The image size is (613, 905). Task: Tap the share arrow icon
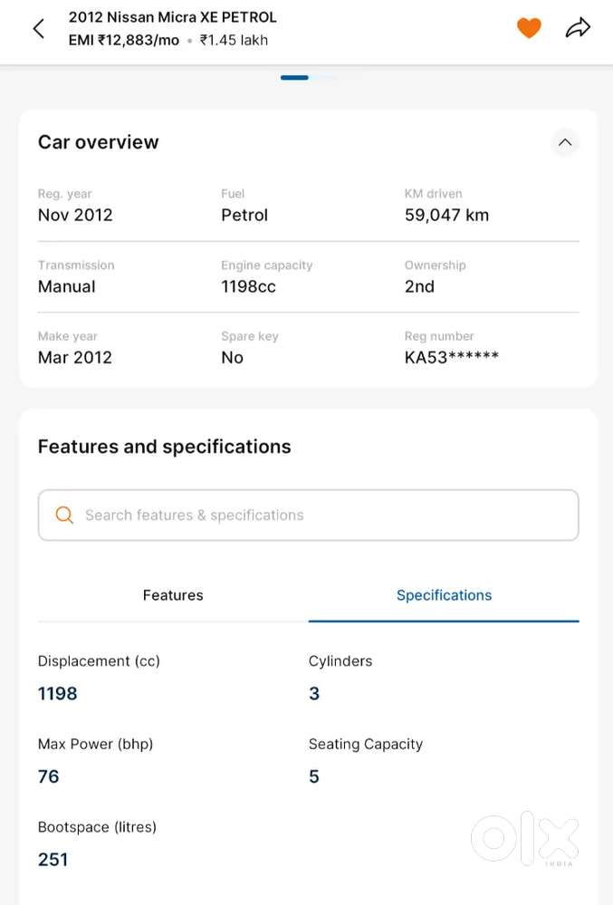pyautogui.click(x=578, y=28)
